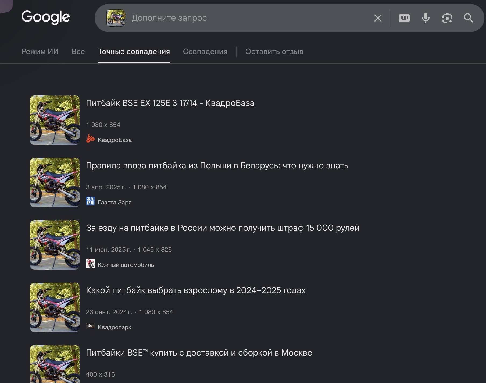
Task: Switch to the Все tab
Action: 78,51
